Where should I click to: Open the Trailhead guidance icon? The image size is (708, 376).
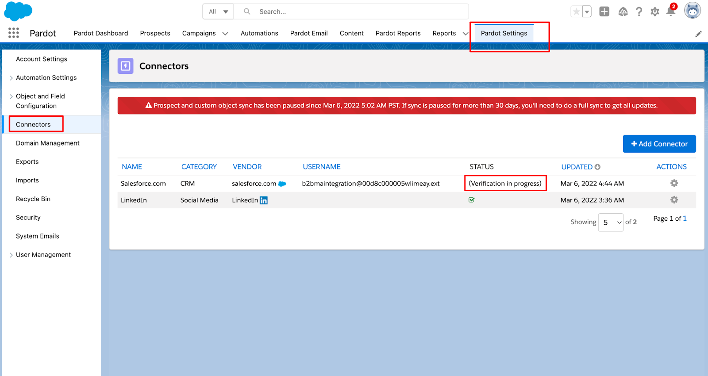point(623,12)
